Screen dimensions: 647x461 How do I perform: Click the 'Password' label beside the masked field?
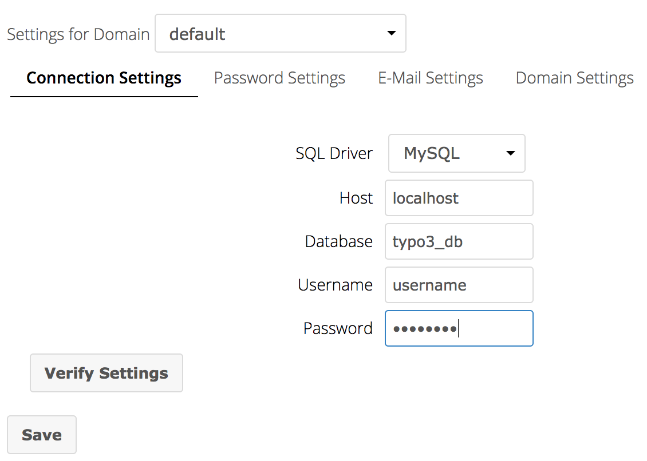[338, 329]
